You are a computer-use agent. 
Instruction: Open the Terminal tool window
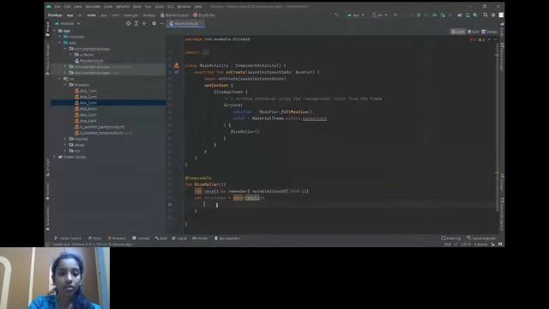point(141,239)
